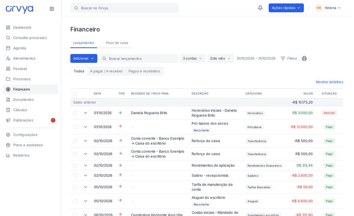Viewport: 354px width, 216px height.
Task: Click the Rendimentos financeiros category tag
Action: [265, 165]
